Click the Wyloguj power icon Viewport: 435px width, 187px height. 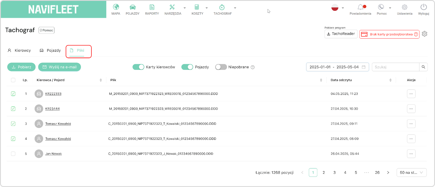424,7
